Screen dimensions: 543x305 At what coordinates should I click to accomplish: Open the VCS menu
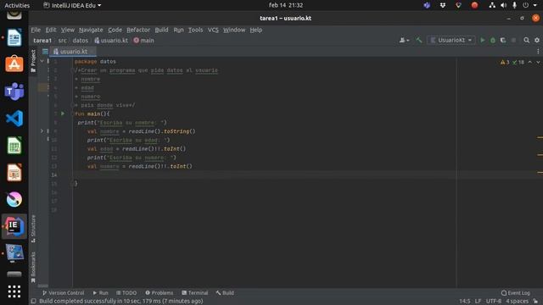point(213,30)
